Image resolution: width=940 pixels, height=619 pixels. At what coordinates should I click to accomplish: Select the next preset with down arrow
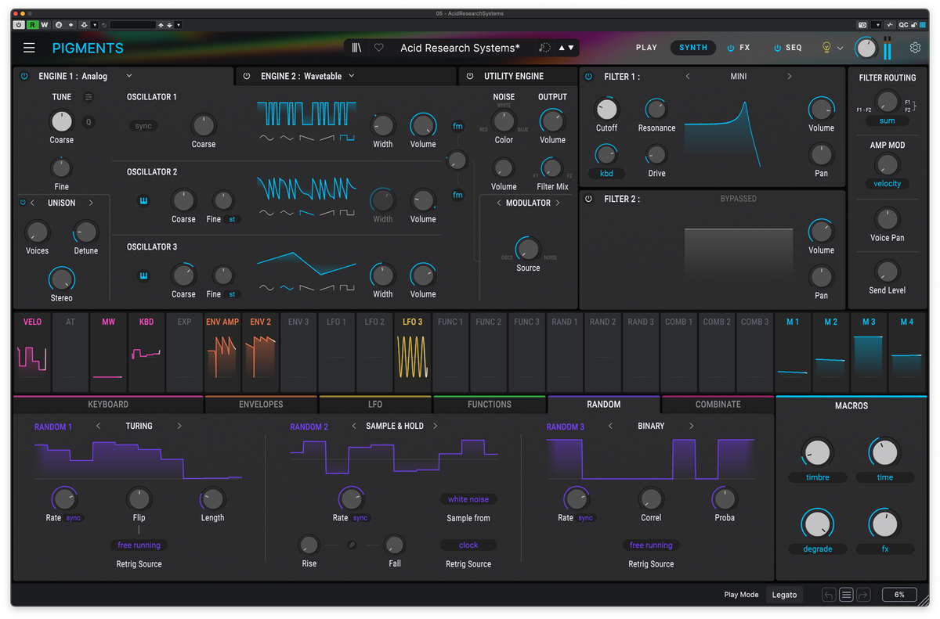click(571, 48)
